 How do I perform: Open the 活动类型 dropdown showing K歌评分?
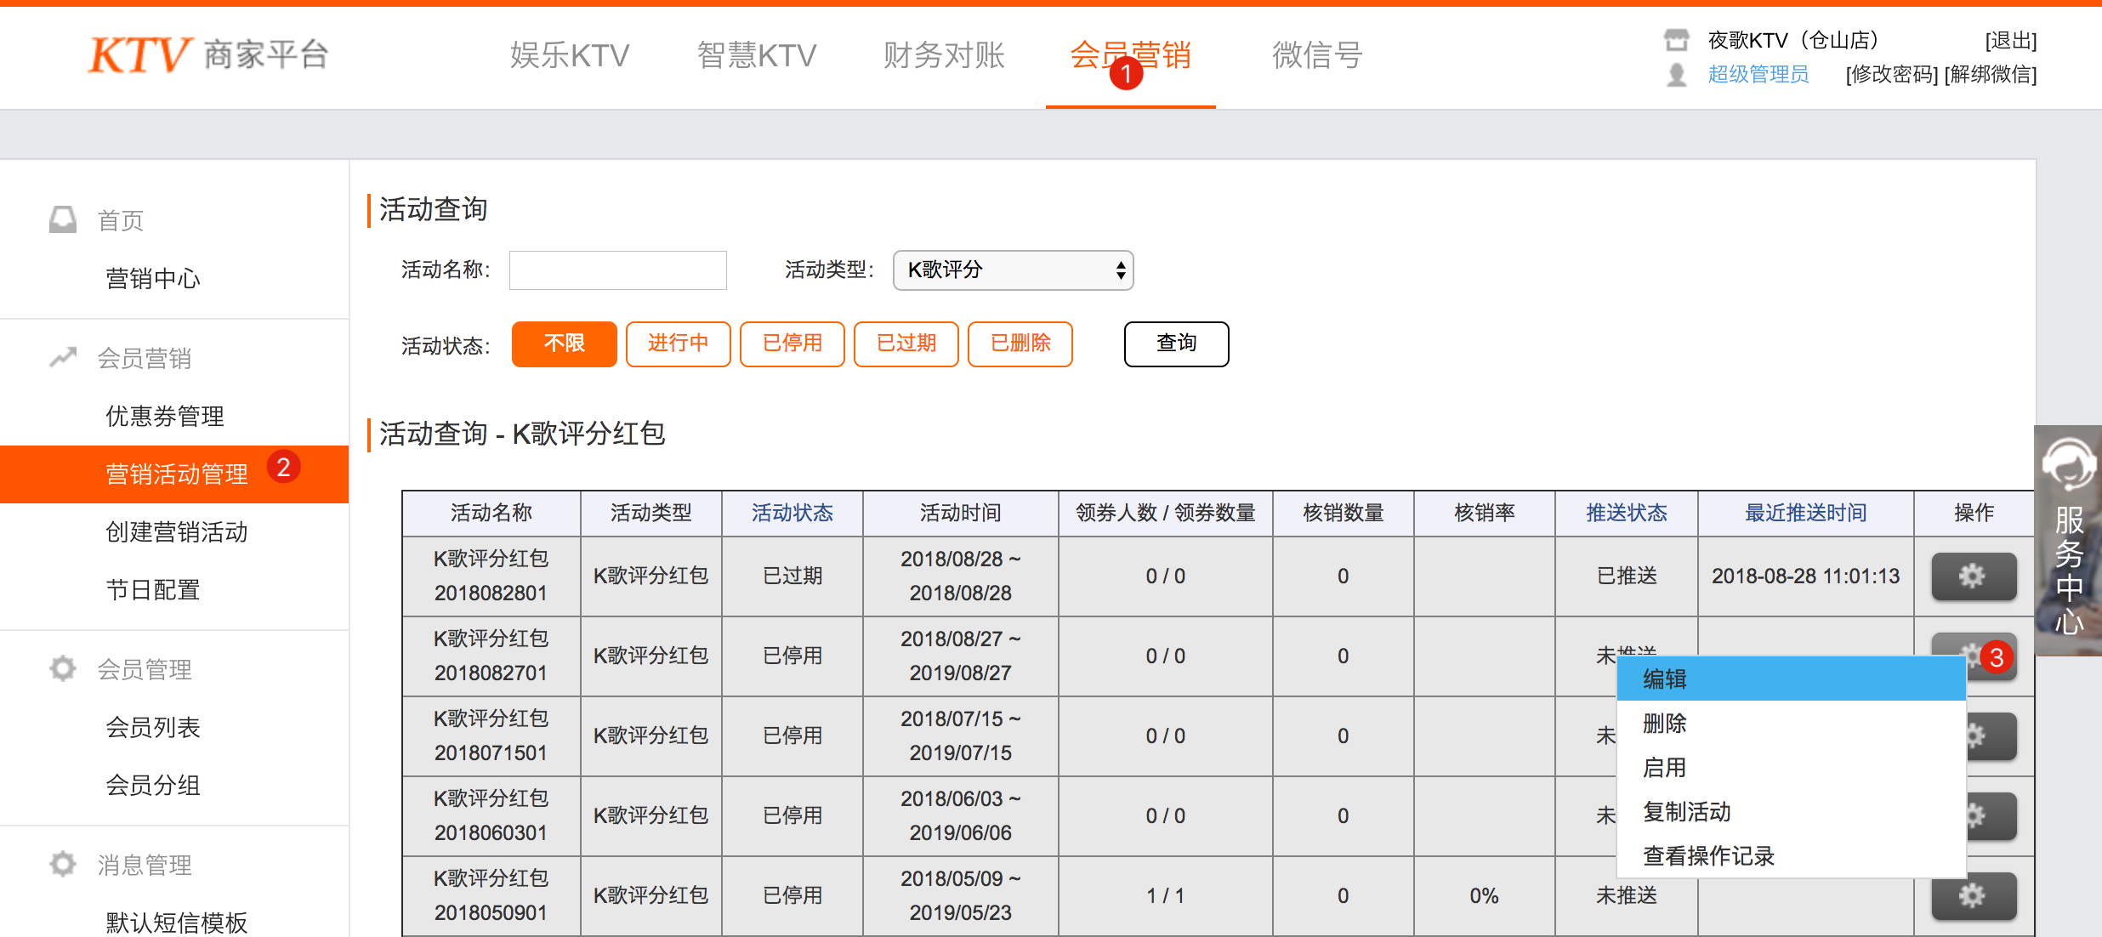(1013, 270)
